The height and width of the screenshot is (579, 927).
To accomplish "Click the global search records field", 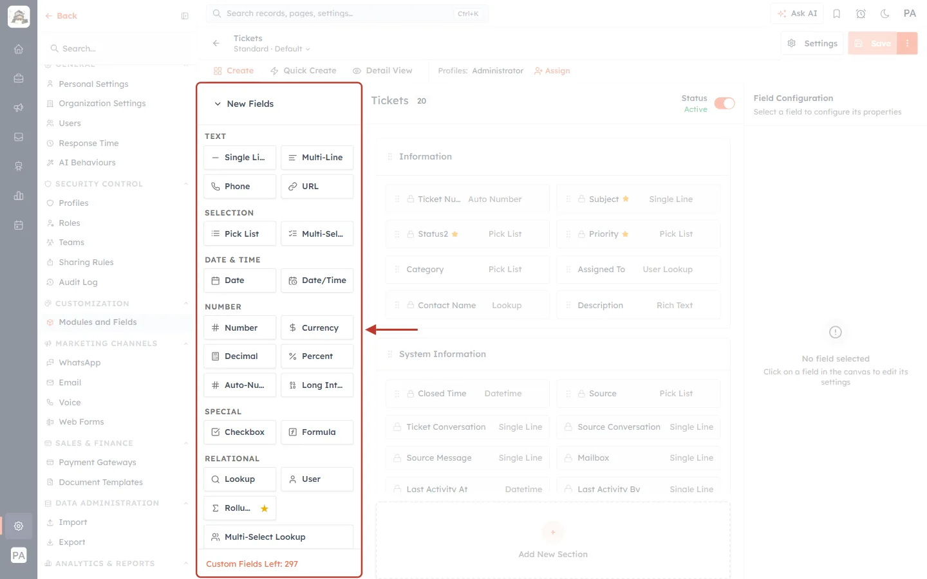I will (x=348, y=14).
